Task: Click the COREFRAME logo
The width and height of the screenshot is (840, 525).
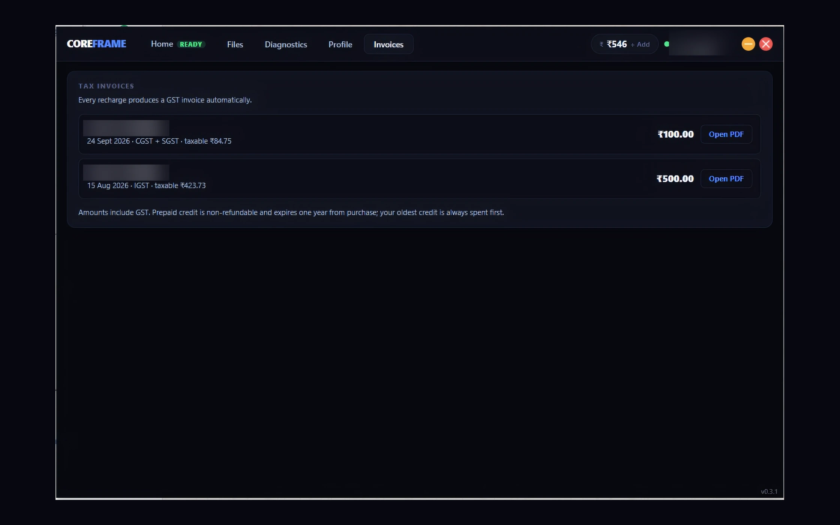Action: 96,44
